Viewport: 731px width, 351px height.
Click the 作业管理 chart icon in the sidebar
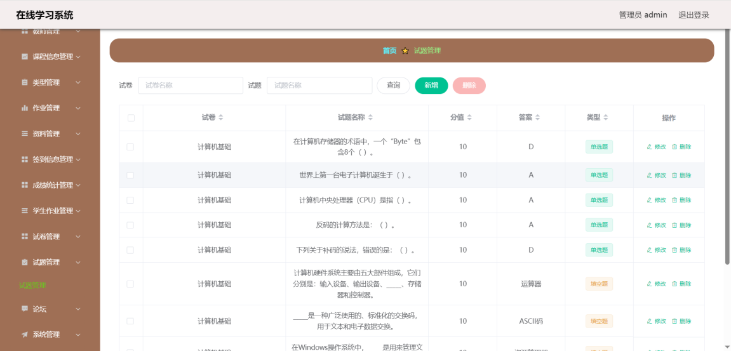click(x=25, y=108)
